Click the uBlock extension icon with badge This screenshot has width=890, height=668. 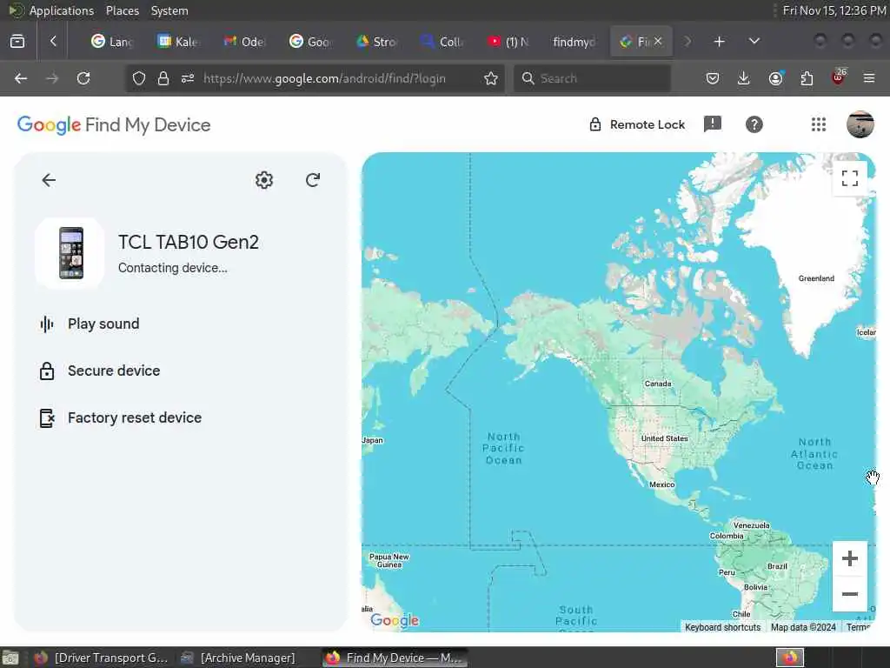point(839,77)
